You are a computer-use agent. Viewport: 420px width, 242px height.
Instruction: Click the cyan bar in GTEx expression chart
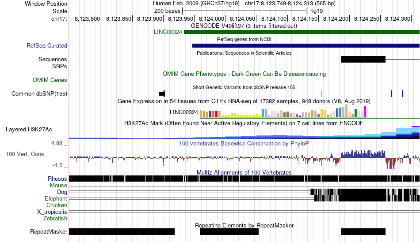tap(263, 113)
